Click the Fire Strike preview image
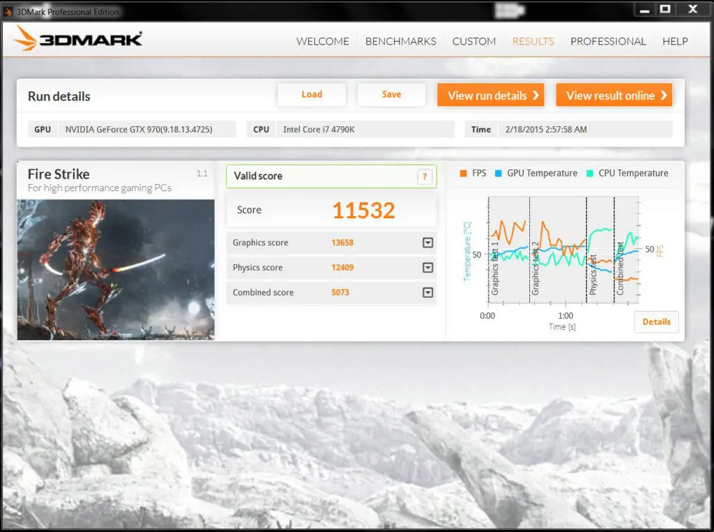Screen dimensions: 714x532 pos(116,270)
